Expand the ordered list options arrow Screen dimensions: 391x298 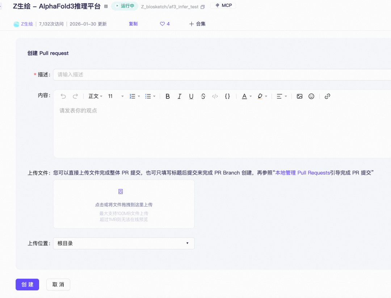139,96
